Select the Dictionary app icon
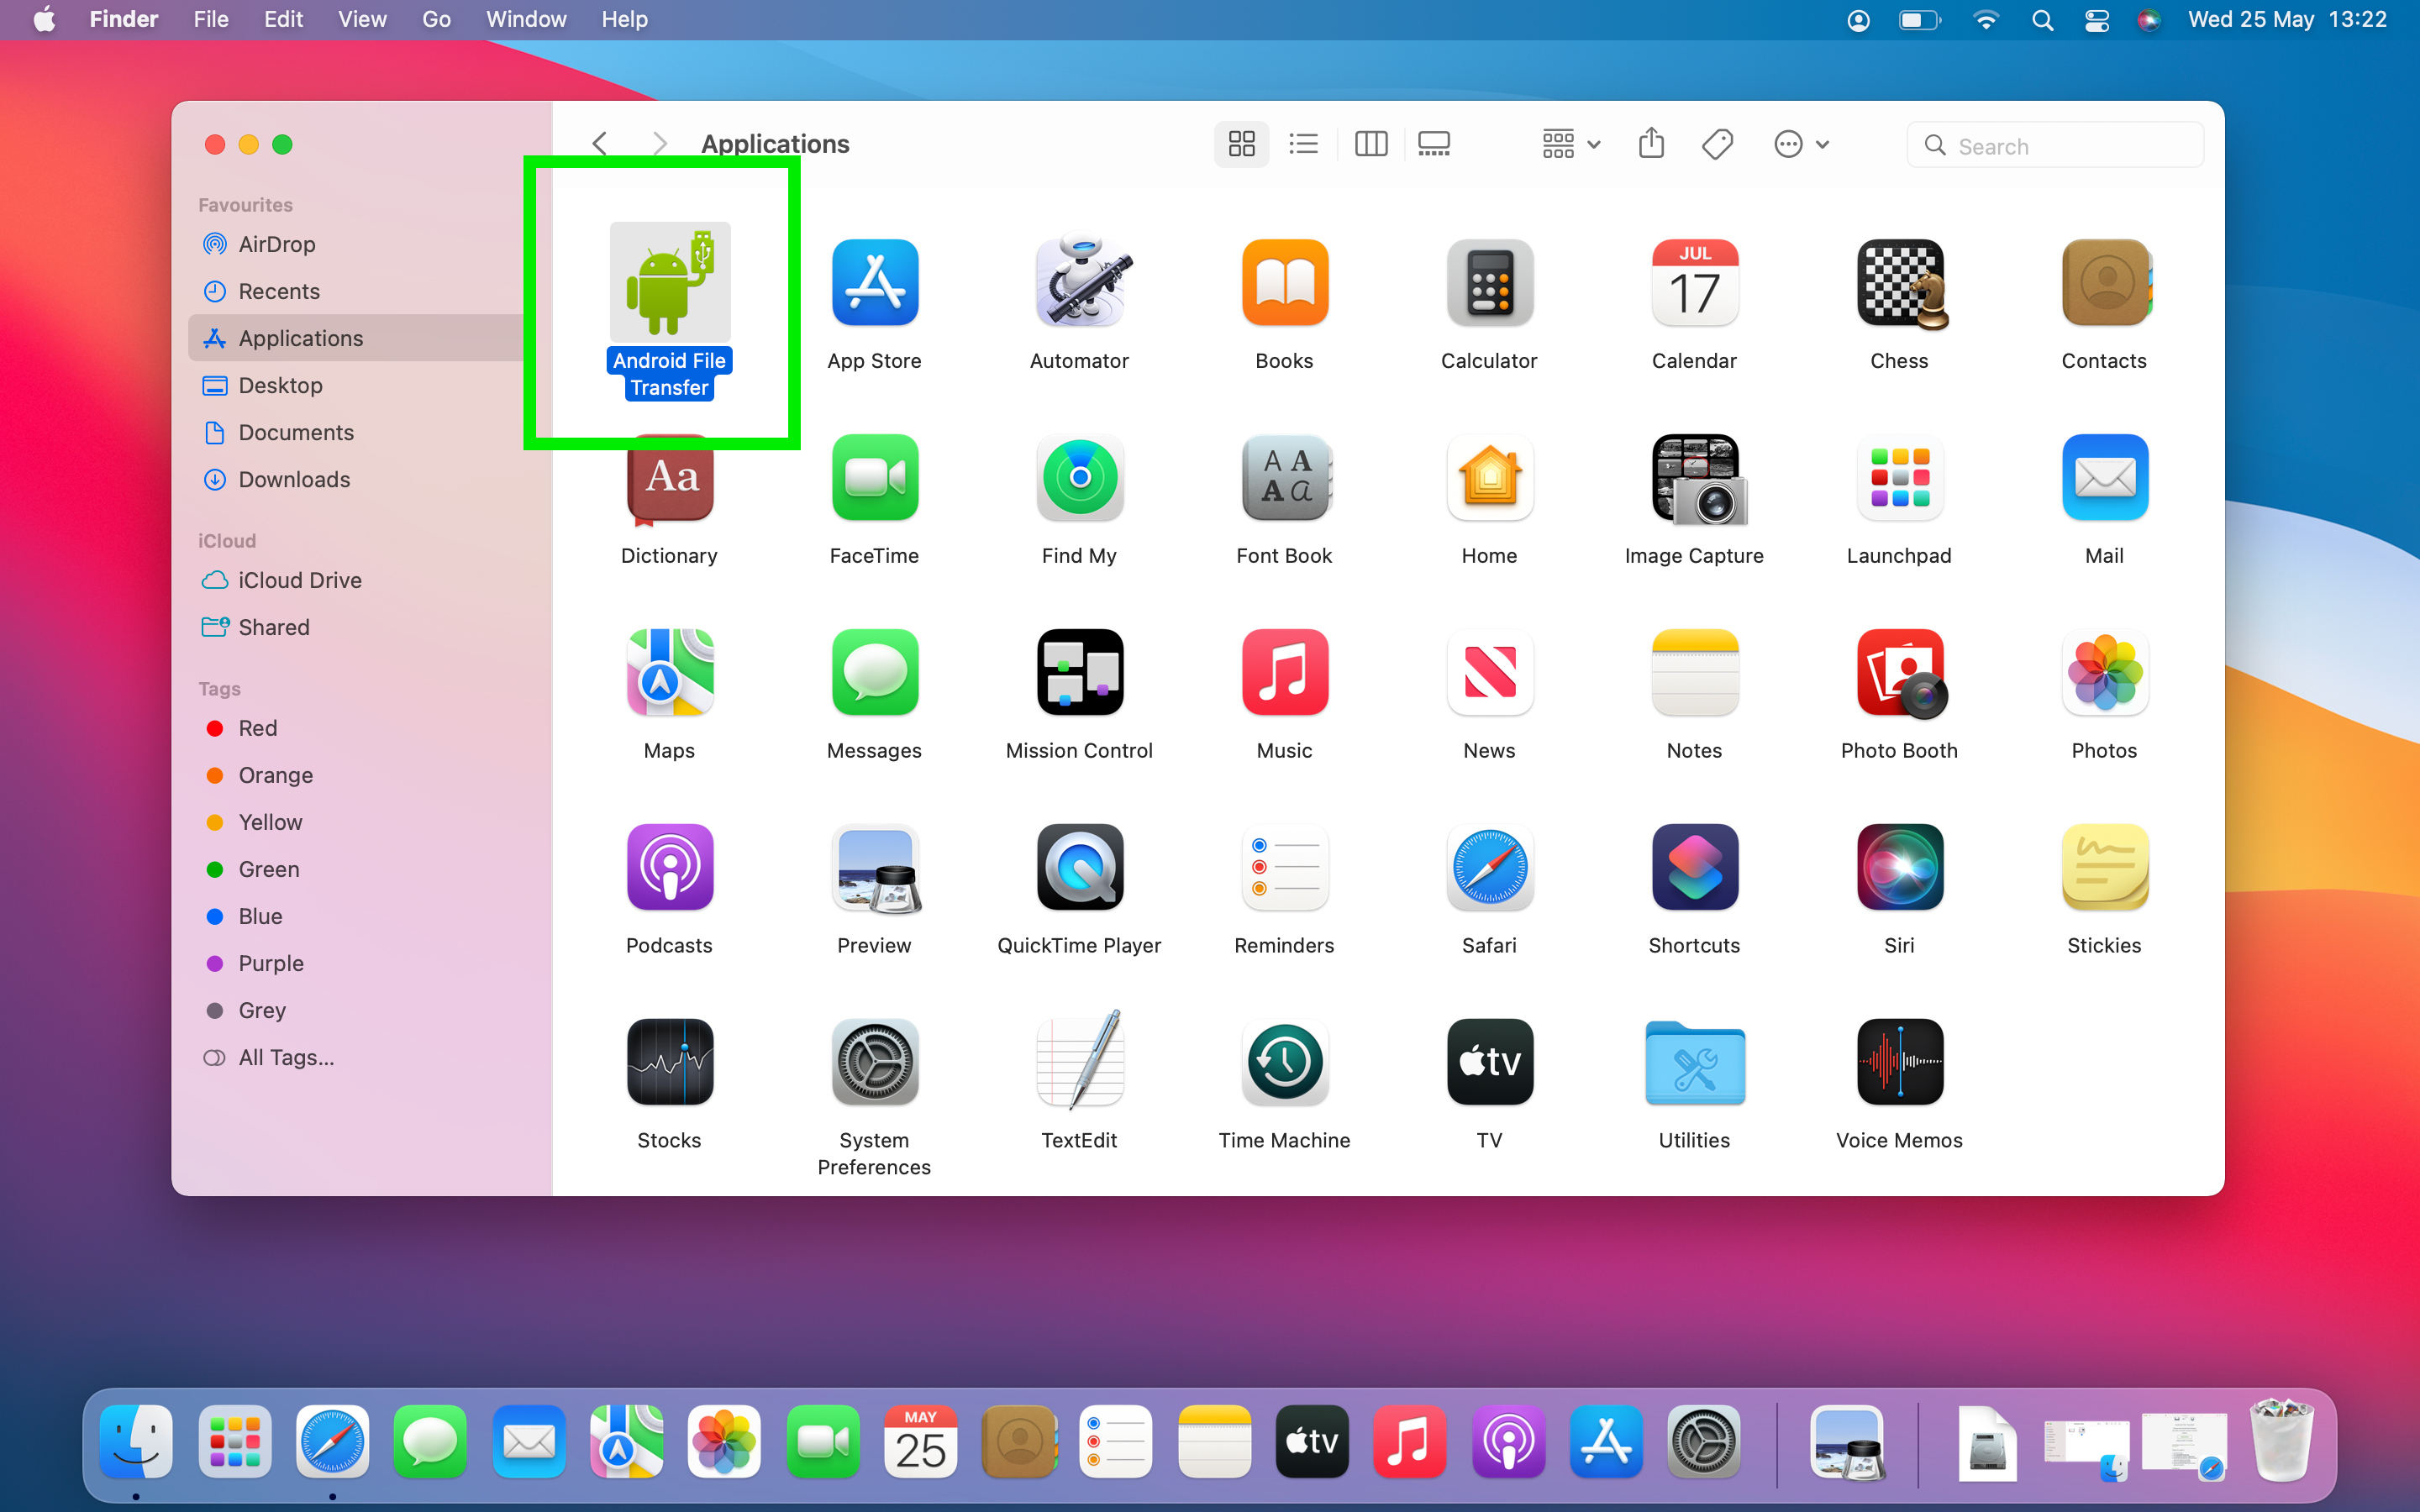This screenshot has width=2420, height=1512. coord(670,478)
